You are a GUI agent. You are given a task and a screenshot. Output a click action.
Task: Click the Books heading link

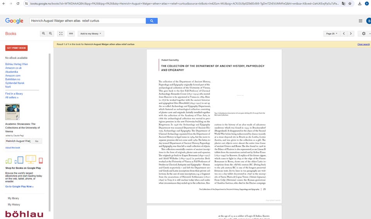pos(11,33)
